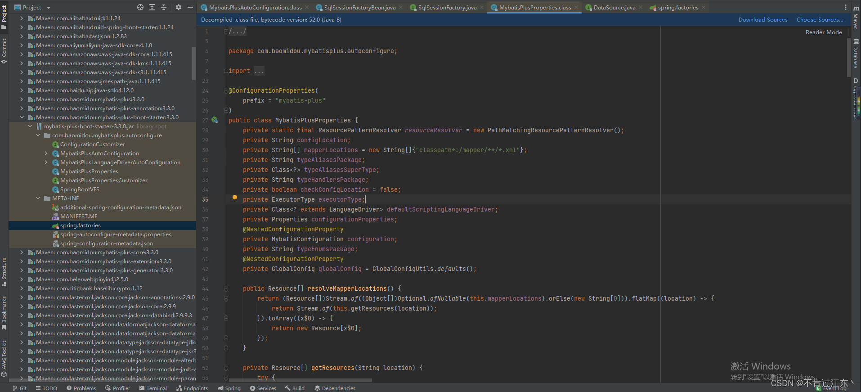Click the Choose Sources... link

click(x=820, y=19)
